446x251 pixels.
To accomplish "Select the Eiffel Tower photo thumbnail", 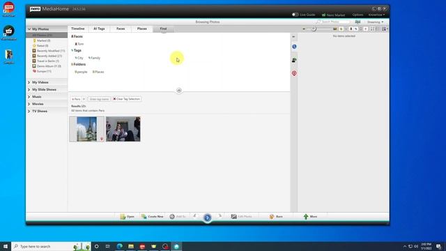I will 86,129.
